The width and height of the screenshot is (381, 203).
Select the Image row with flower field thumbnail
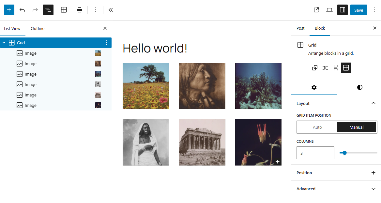coord(56,53)
